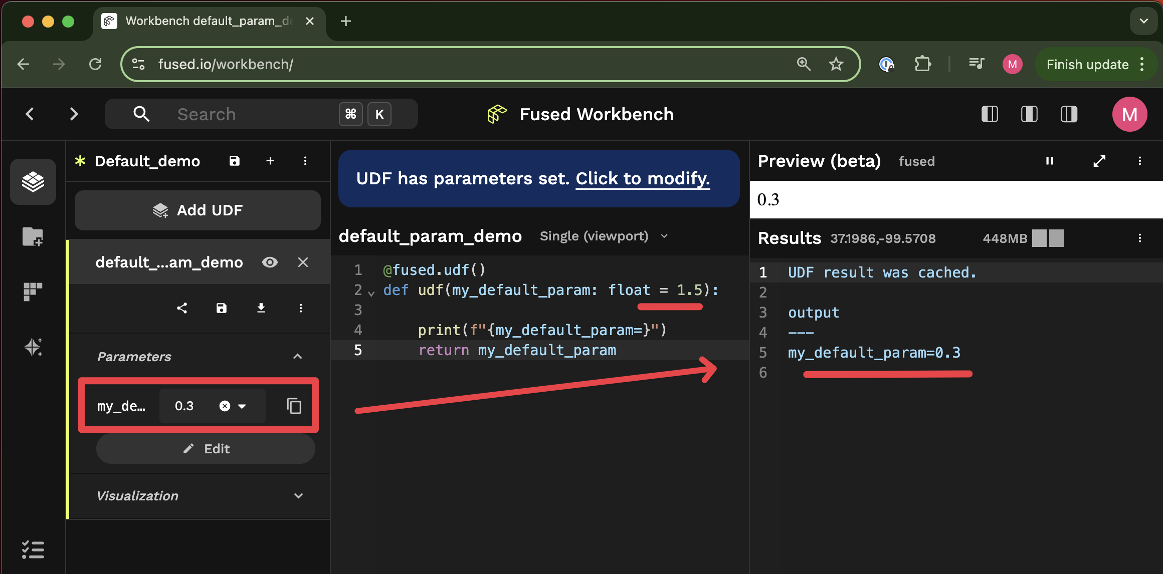
Task: Click the default_param_demo editor title
Action: (430, 236)
